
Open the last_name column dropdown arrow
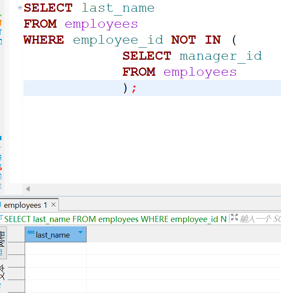80,233
